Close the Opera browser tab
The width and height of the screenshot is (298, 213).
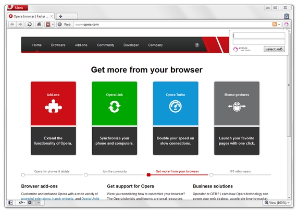coord(52,16)
